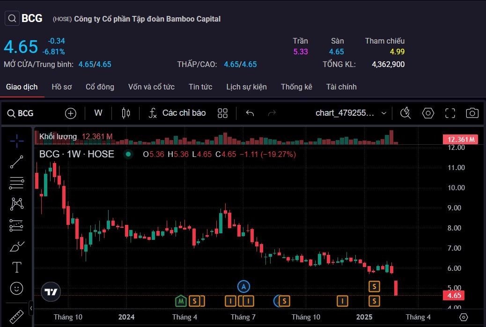
Task: Click the TradingView logo
Action: pos(51,292)
